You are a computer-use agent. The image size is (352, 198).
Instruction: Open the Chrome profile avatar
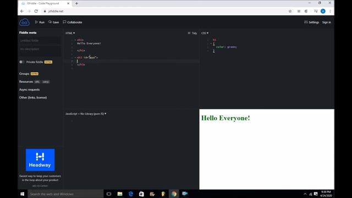(x=323, y=11)
